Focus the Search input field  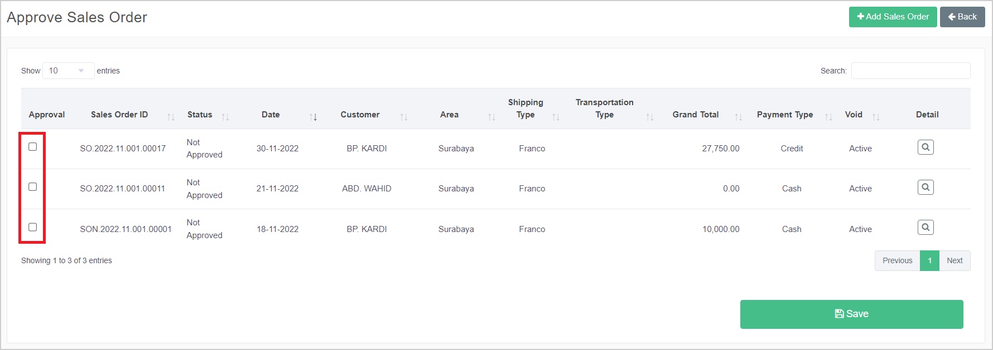click(910, 71)
